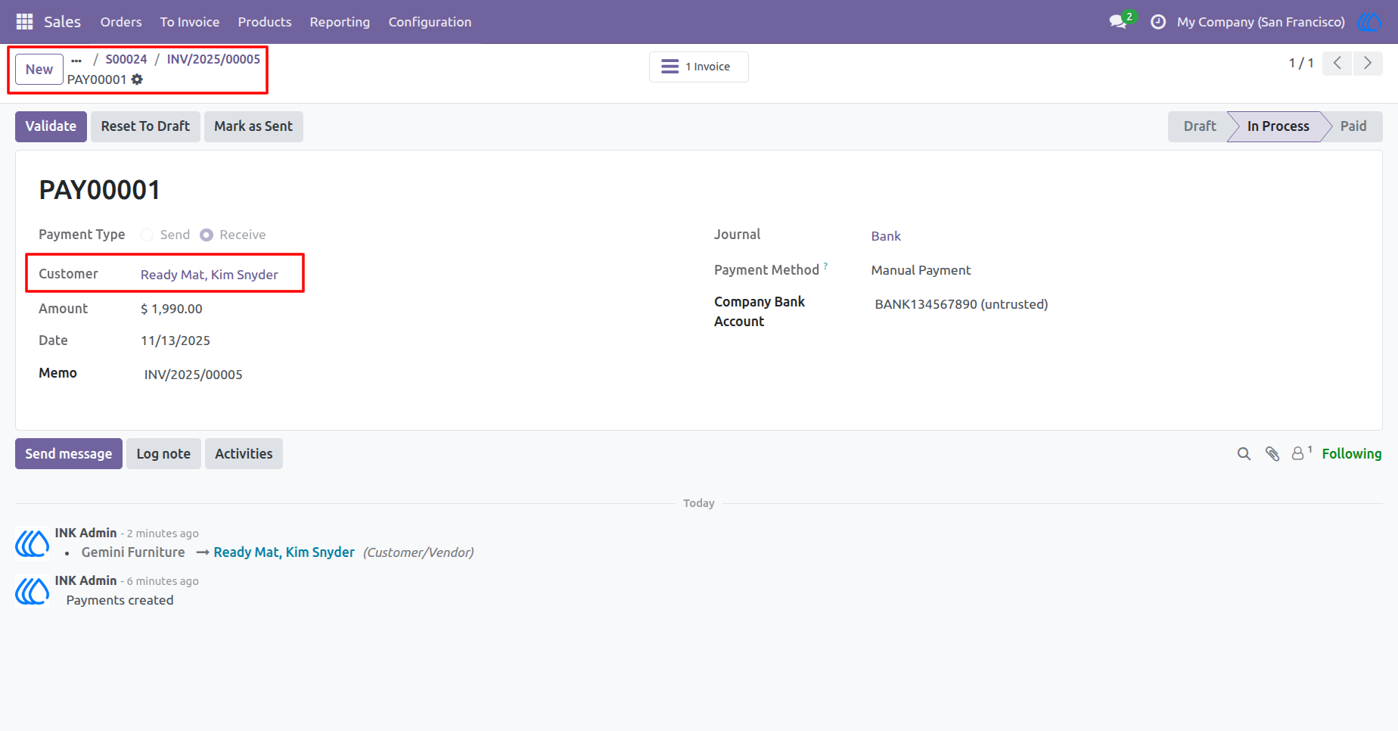Open customer Ready Mat, Kim Snyder link
The height and width of the screenshot is (731, 1398).
click(210, 275)
